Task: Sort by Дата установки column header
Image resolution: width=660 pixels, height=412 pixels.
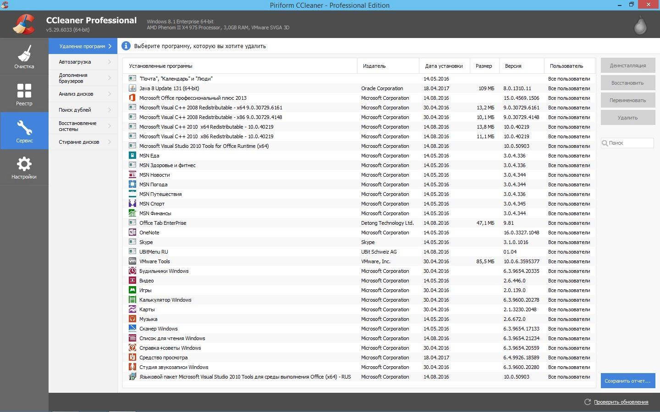Action: (445, 66)
